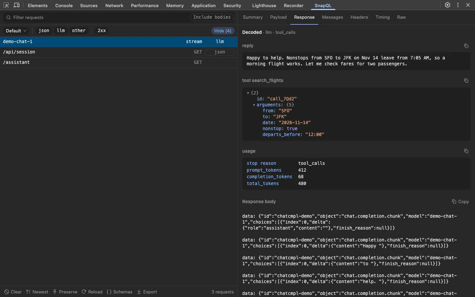
Task: Open the Timing tab
Action: (x=382, y=17)
